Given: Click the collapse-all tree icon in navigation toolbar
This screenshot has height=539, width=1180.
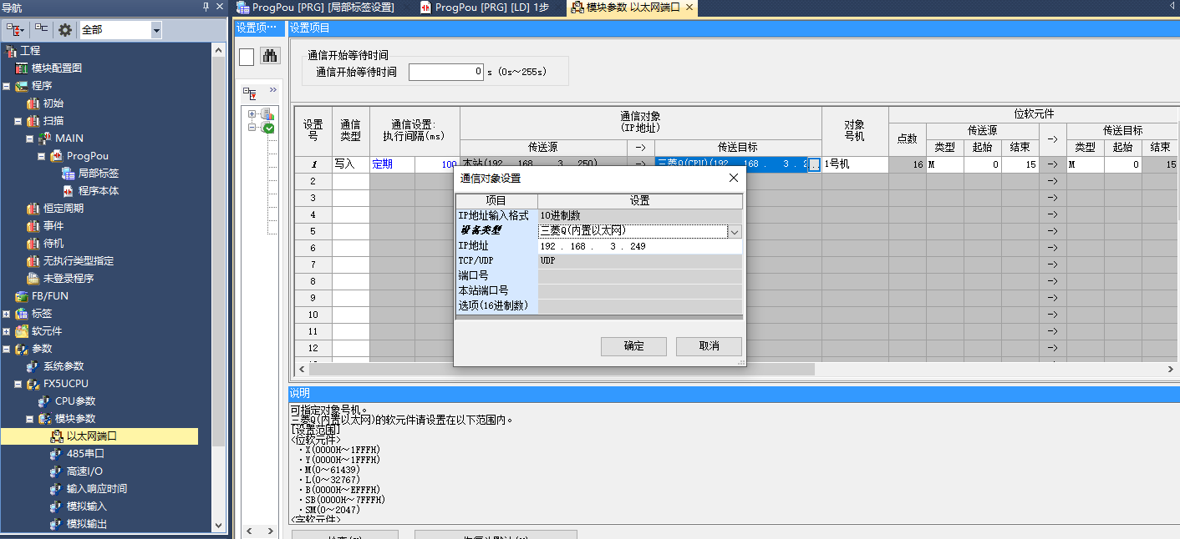Looking at the screenshot, I should point(41,30).
